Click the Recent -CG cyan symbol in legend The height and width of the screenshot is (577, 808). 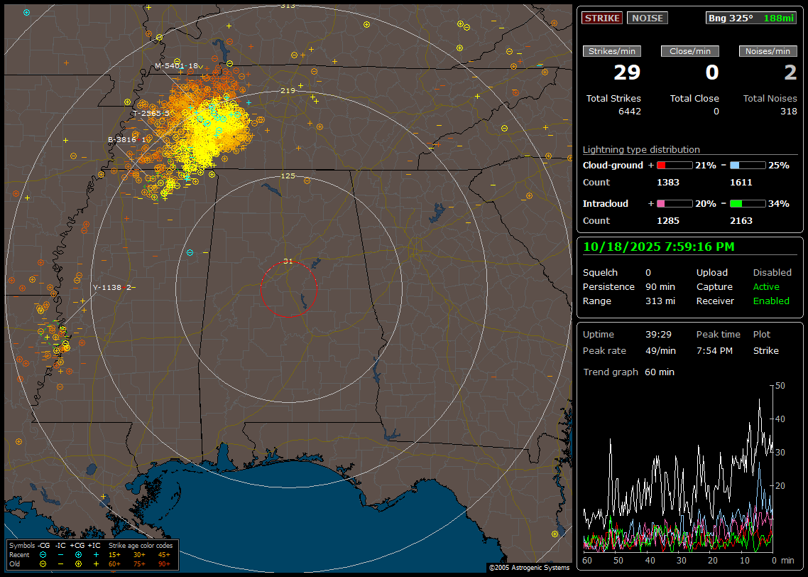tap(43, 554)
